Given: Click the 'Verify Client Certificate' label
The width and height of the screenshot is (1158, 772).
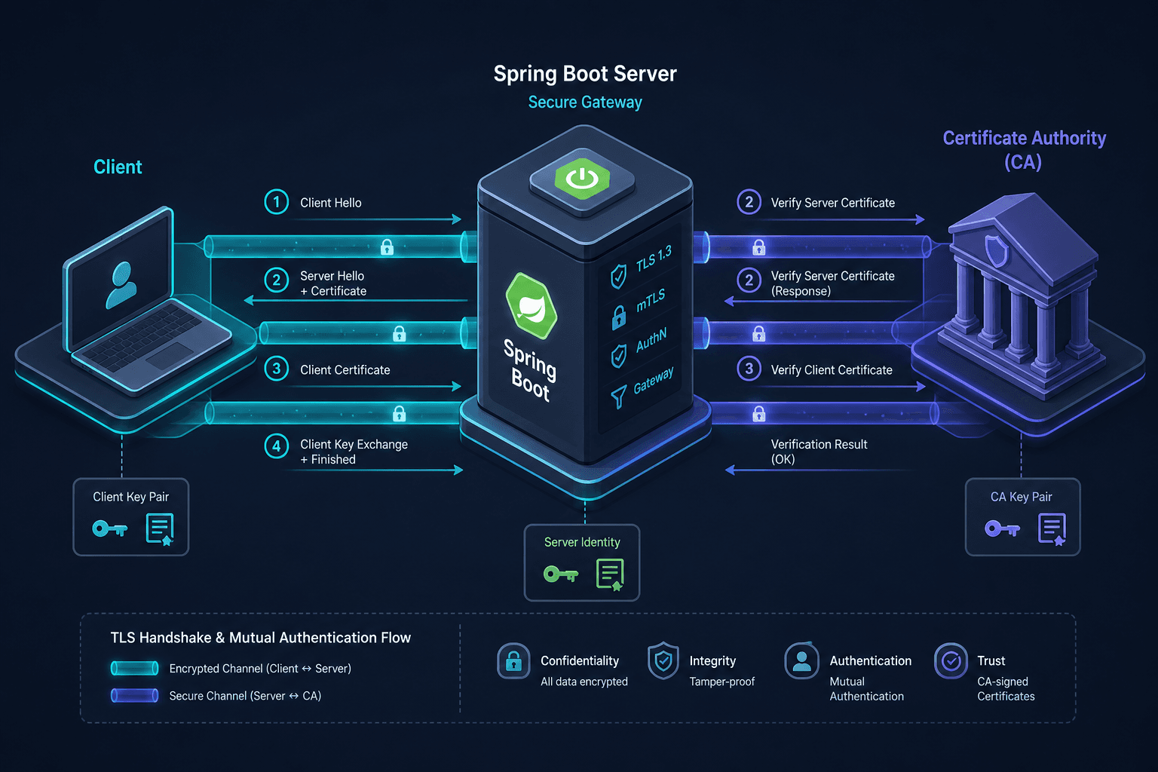Looking at the screenshot, I should click(832, 370).
